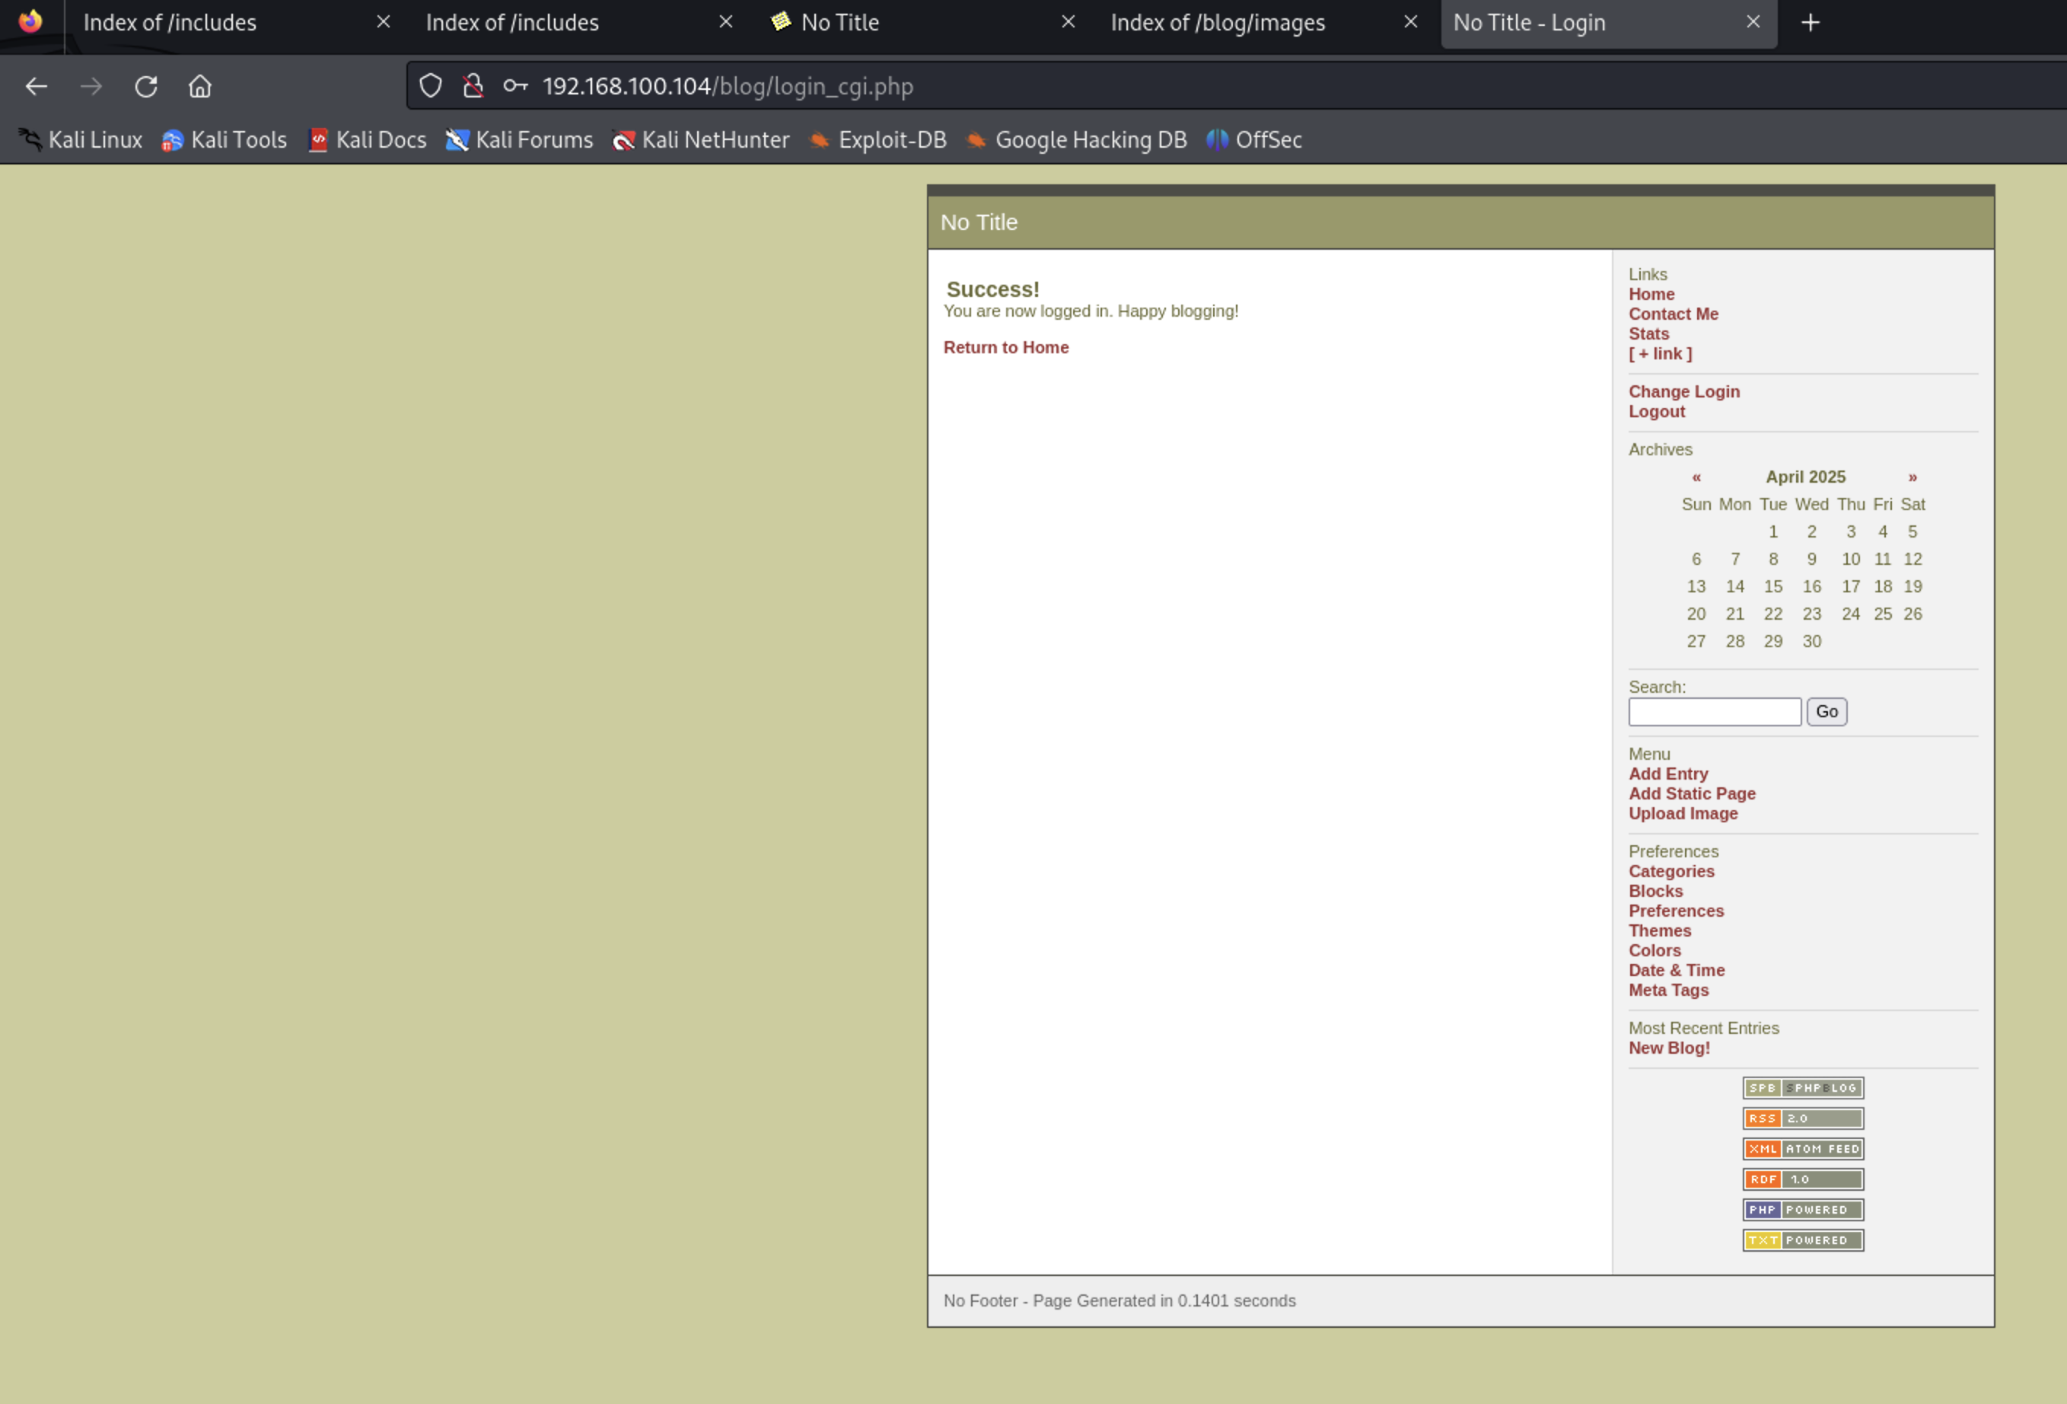Click the XML Atom Feed badge
This screenshot has height=1404, width=2067.
[x=1802, y=1149]
